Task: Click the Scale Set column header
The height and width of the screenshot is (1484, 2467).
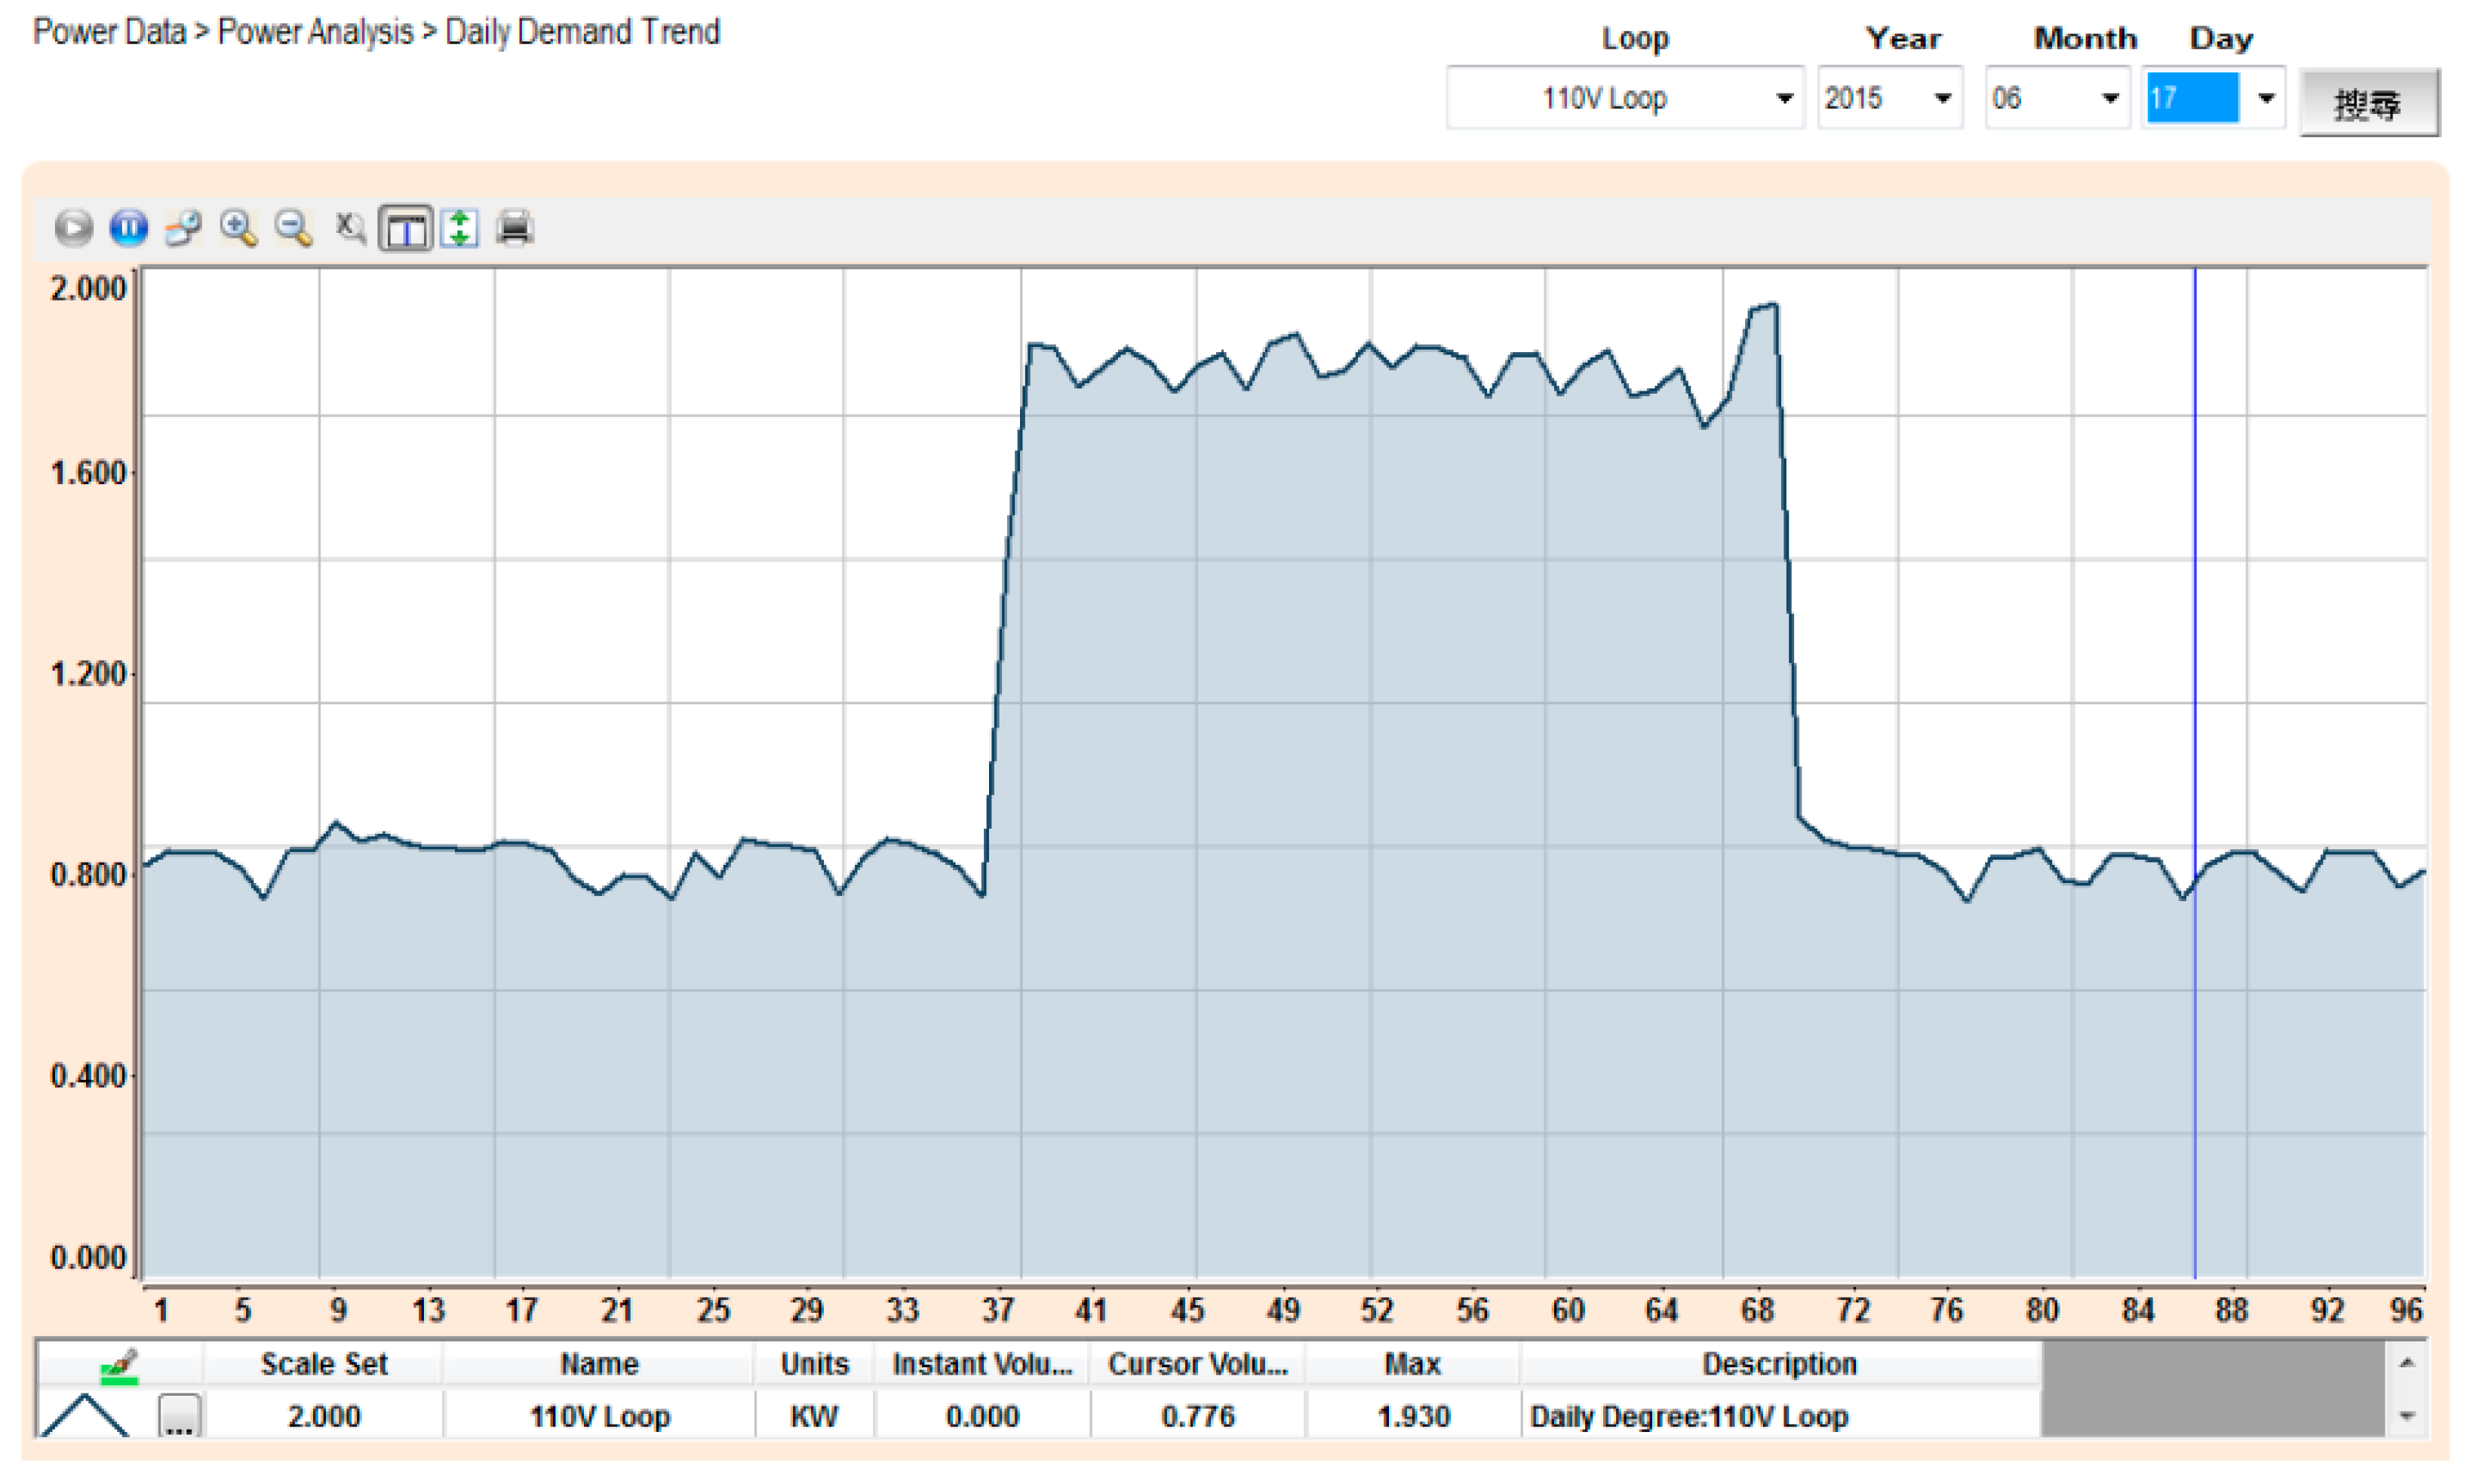Action: (323, 1364)
